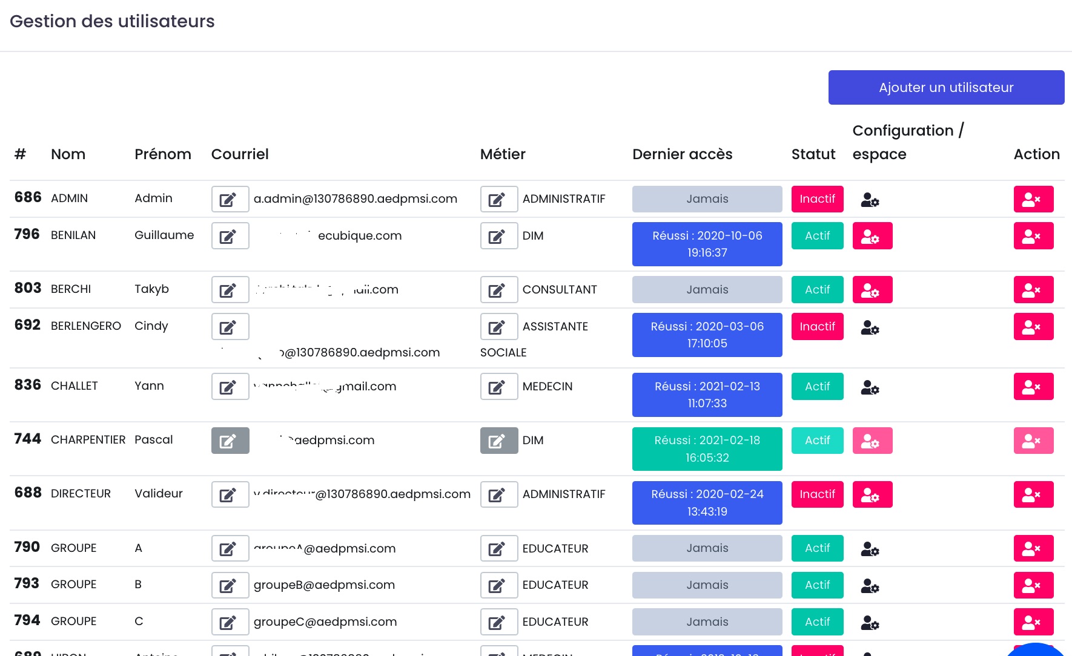Edit email groupeB@aedpmsi.com
This screenshot has width=1072, height=656.
(x=230, y=585)
